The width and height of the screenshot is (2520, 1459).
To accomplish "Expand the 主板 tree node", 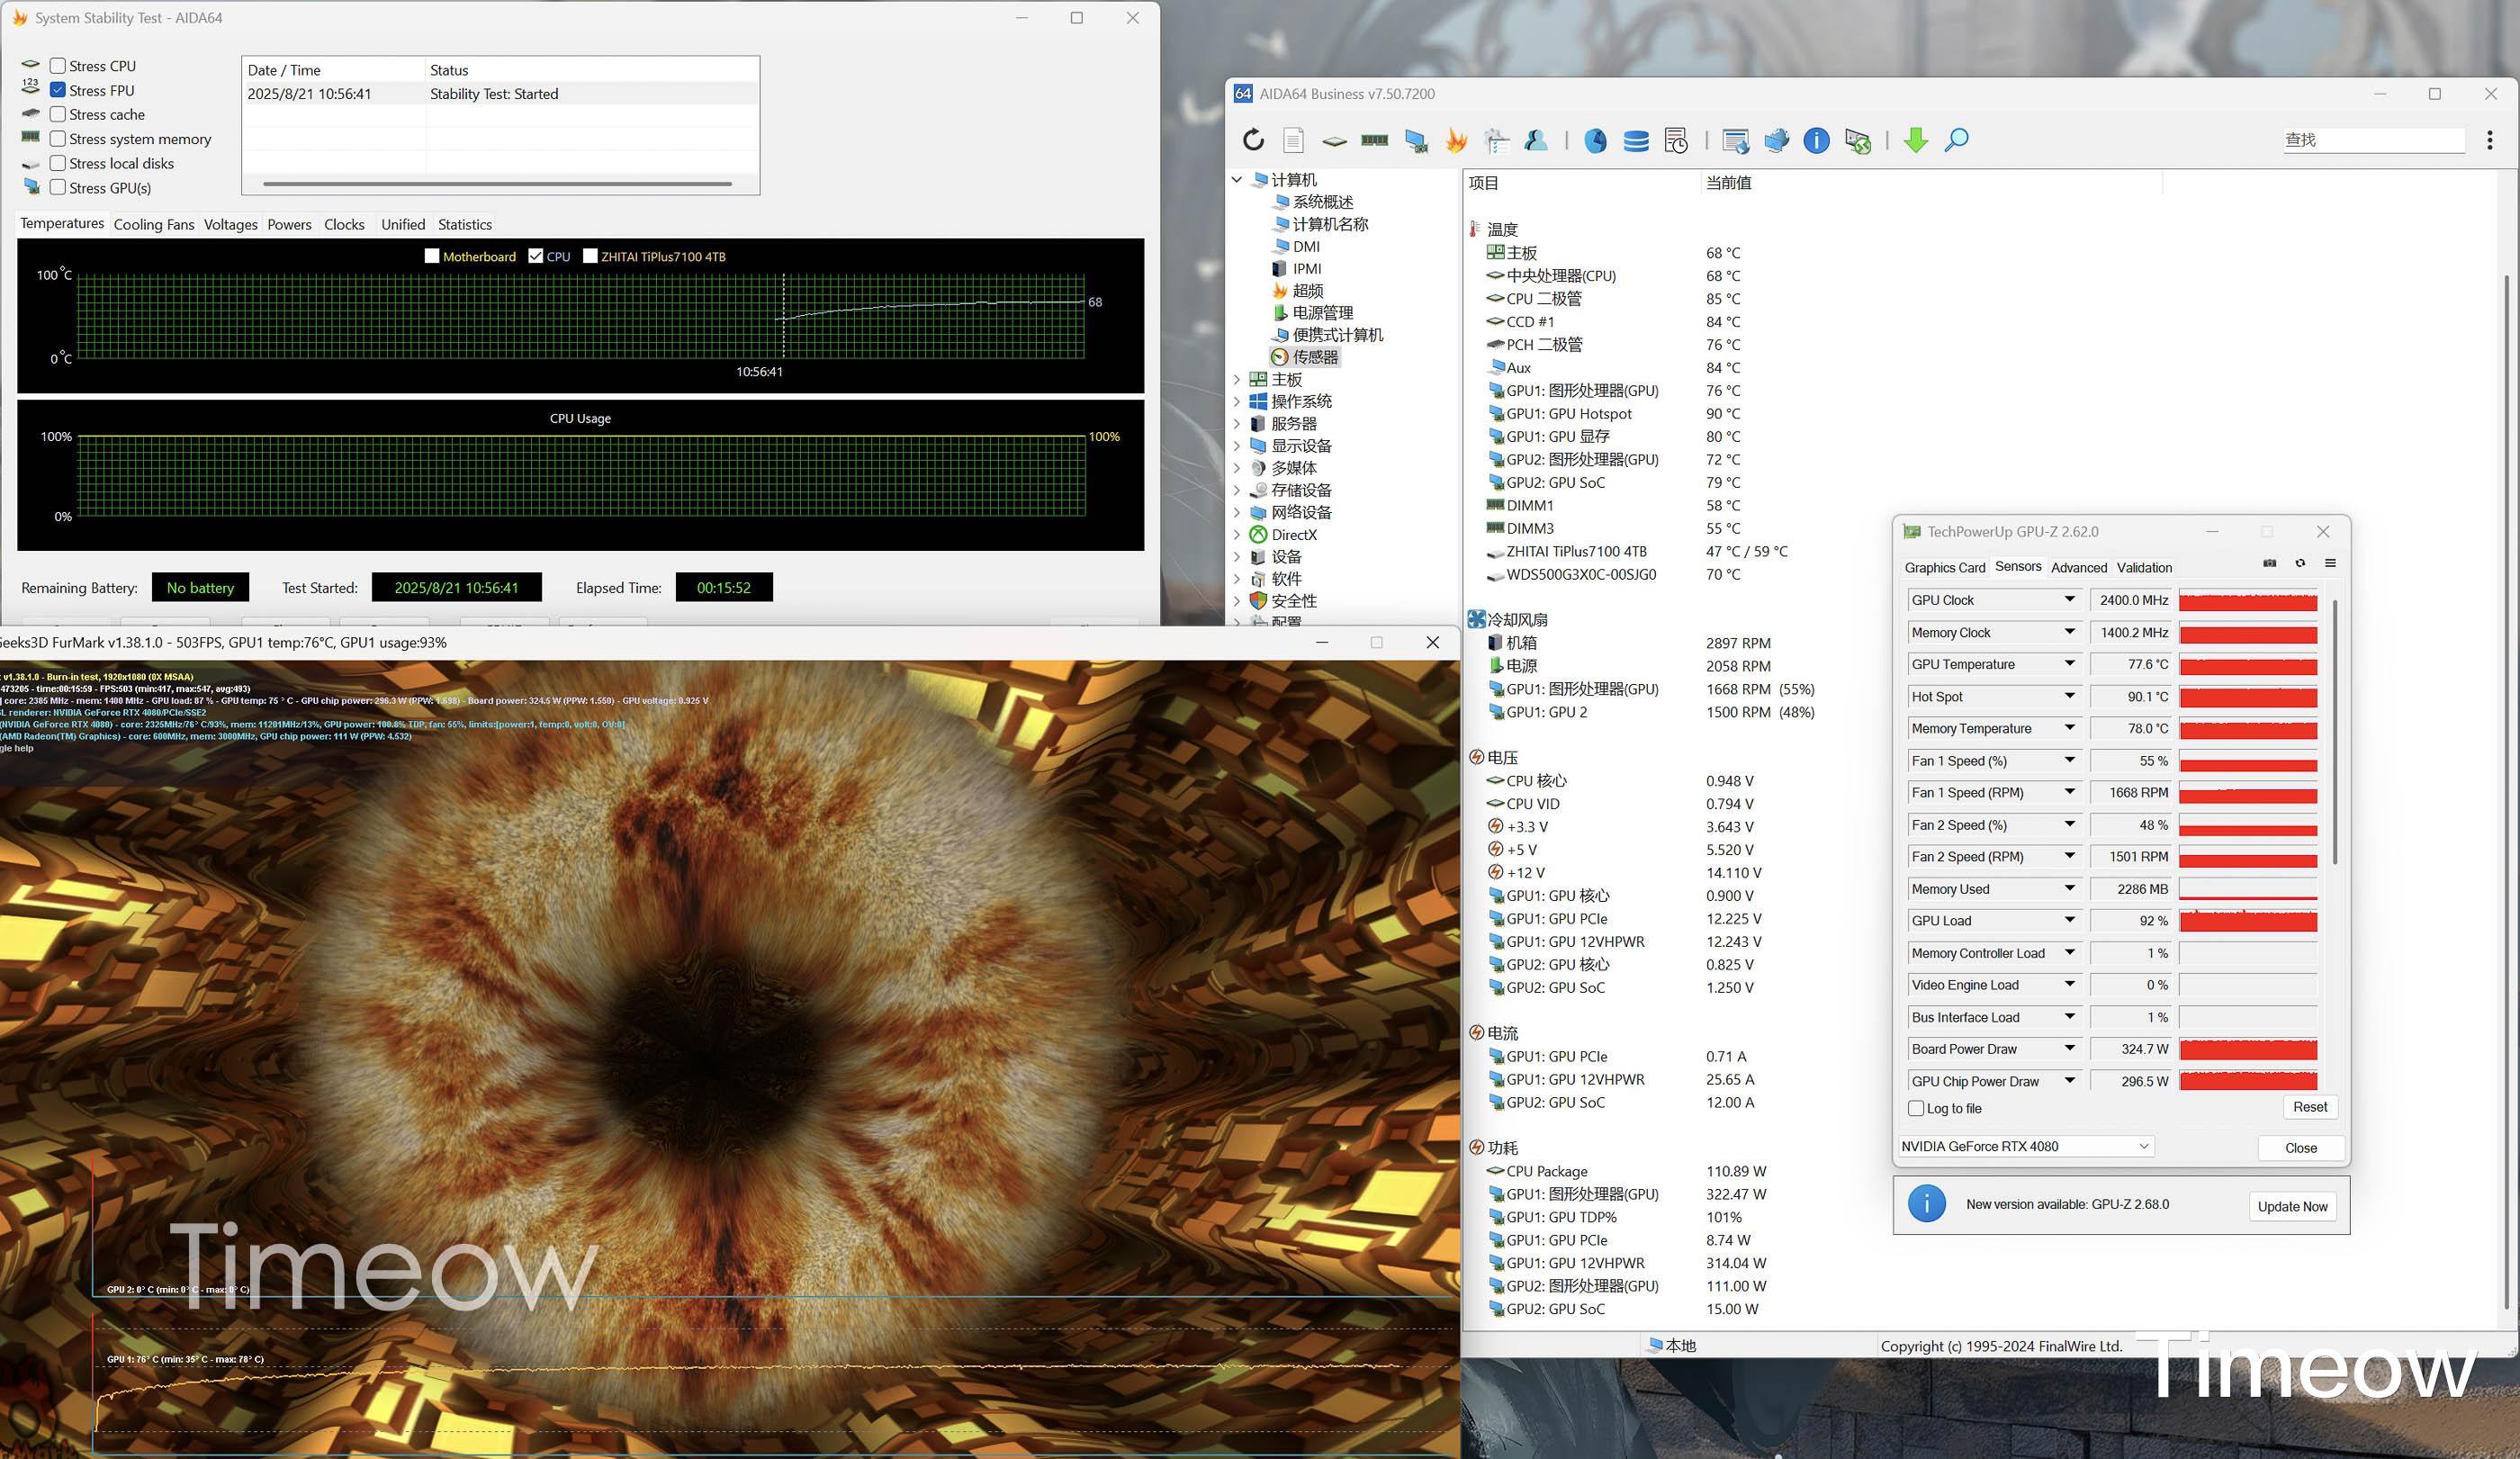I will (x=1237, y=379).
